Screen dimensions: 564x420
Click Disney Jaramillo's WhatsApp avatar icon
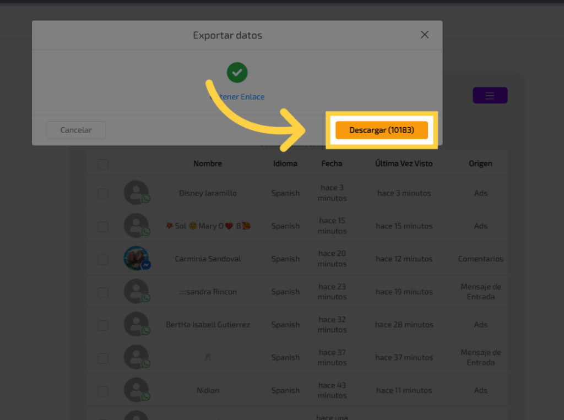coord(136,193)
